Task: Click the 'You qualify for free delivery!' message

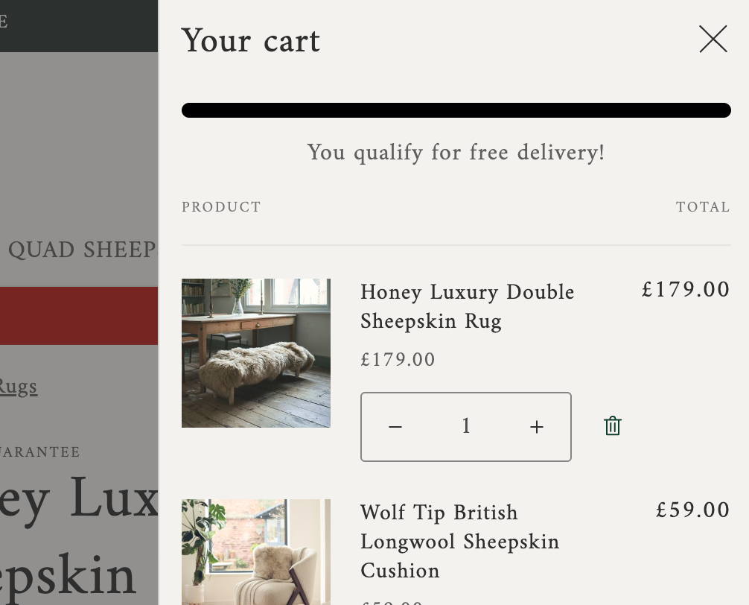Action: [456, 153]
